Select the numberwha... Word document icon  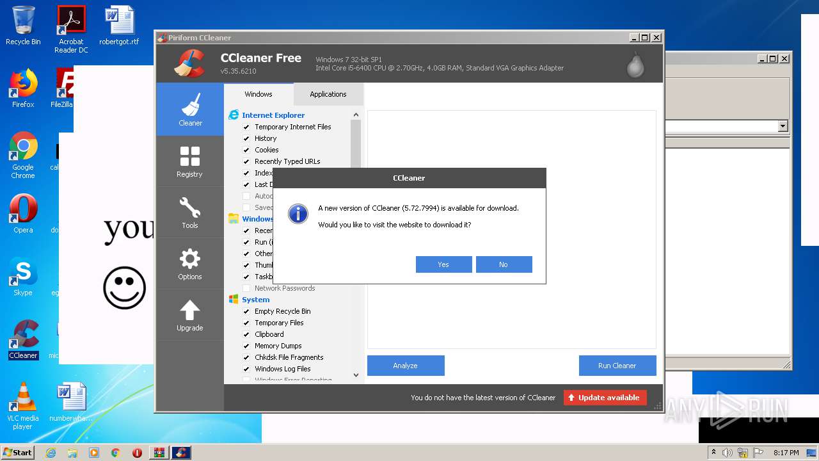71,402
